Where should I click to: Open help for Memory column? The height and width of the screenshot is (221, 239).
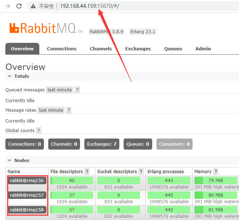(216, 172)
